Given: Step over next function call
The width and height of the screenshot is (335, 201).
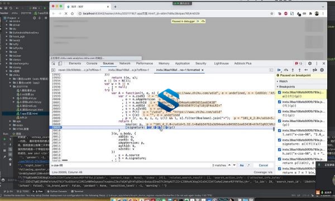Looking at the screenshot, I should (x=286, y=70).
